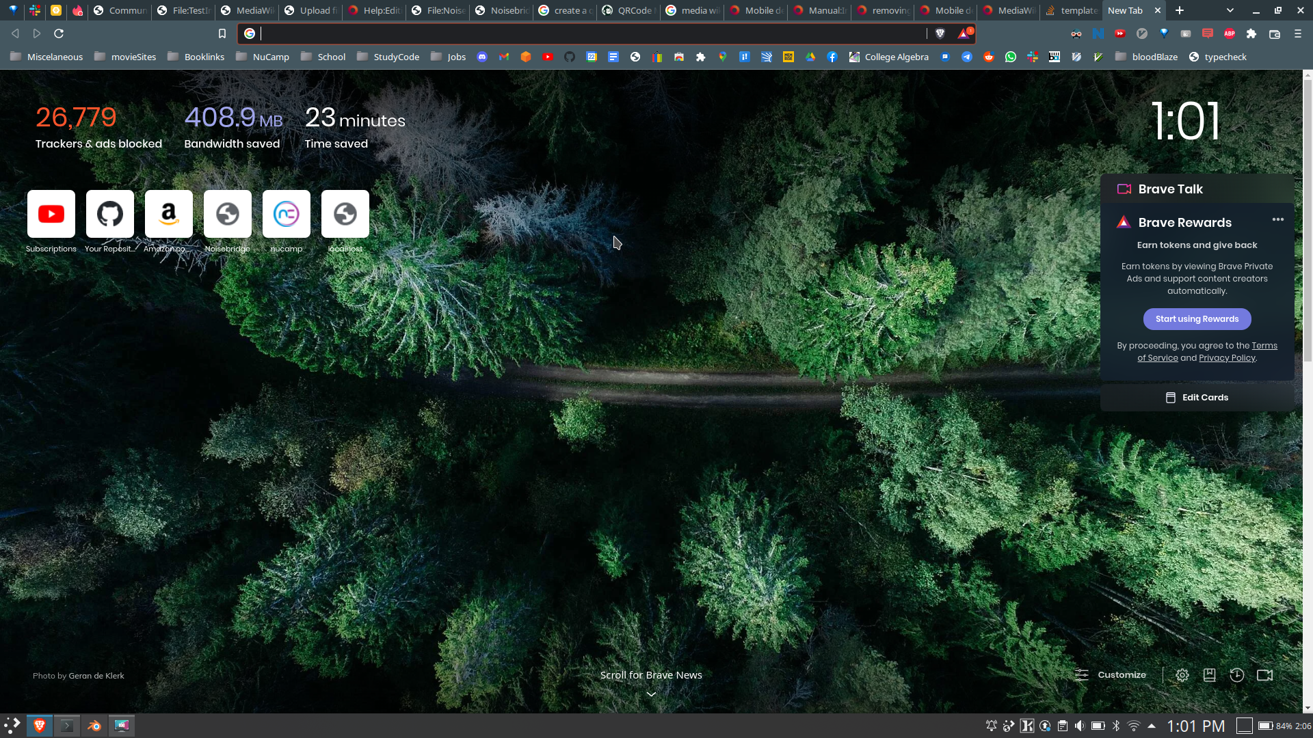Switch to the QRCode tab

629,10
